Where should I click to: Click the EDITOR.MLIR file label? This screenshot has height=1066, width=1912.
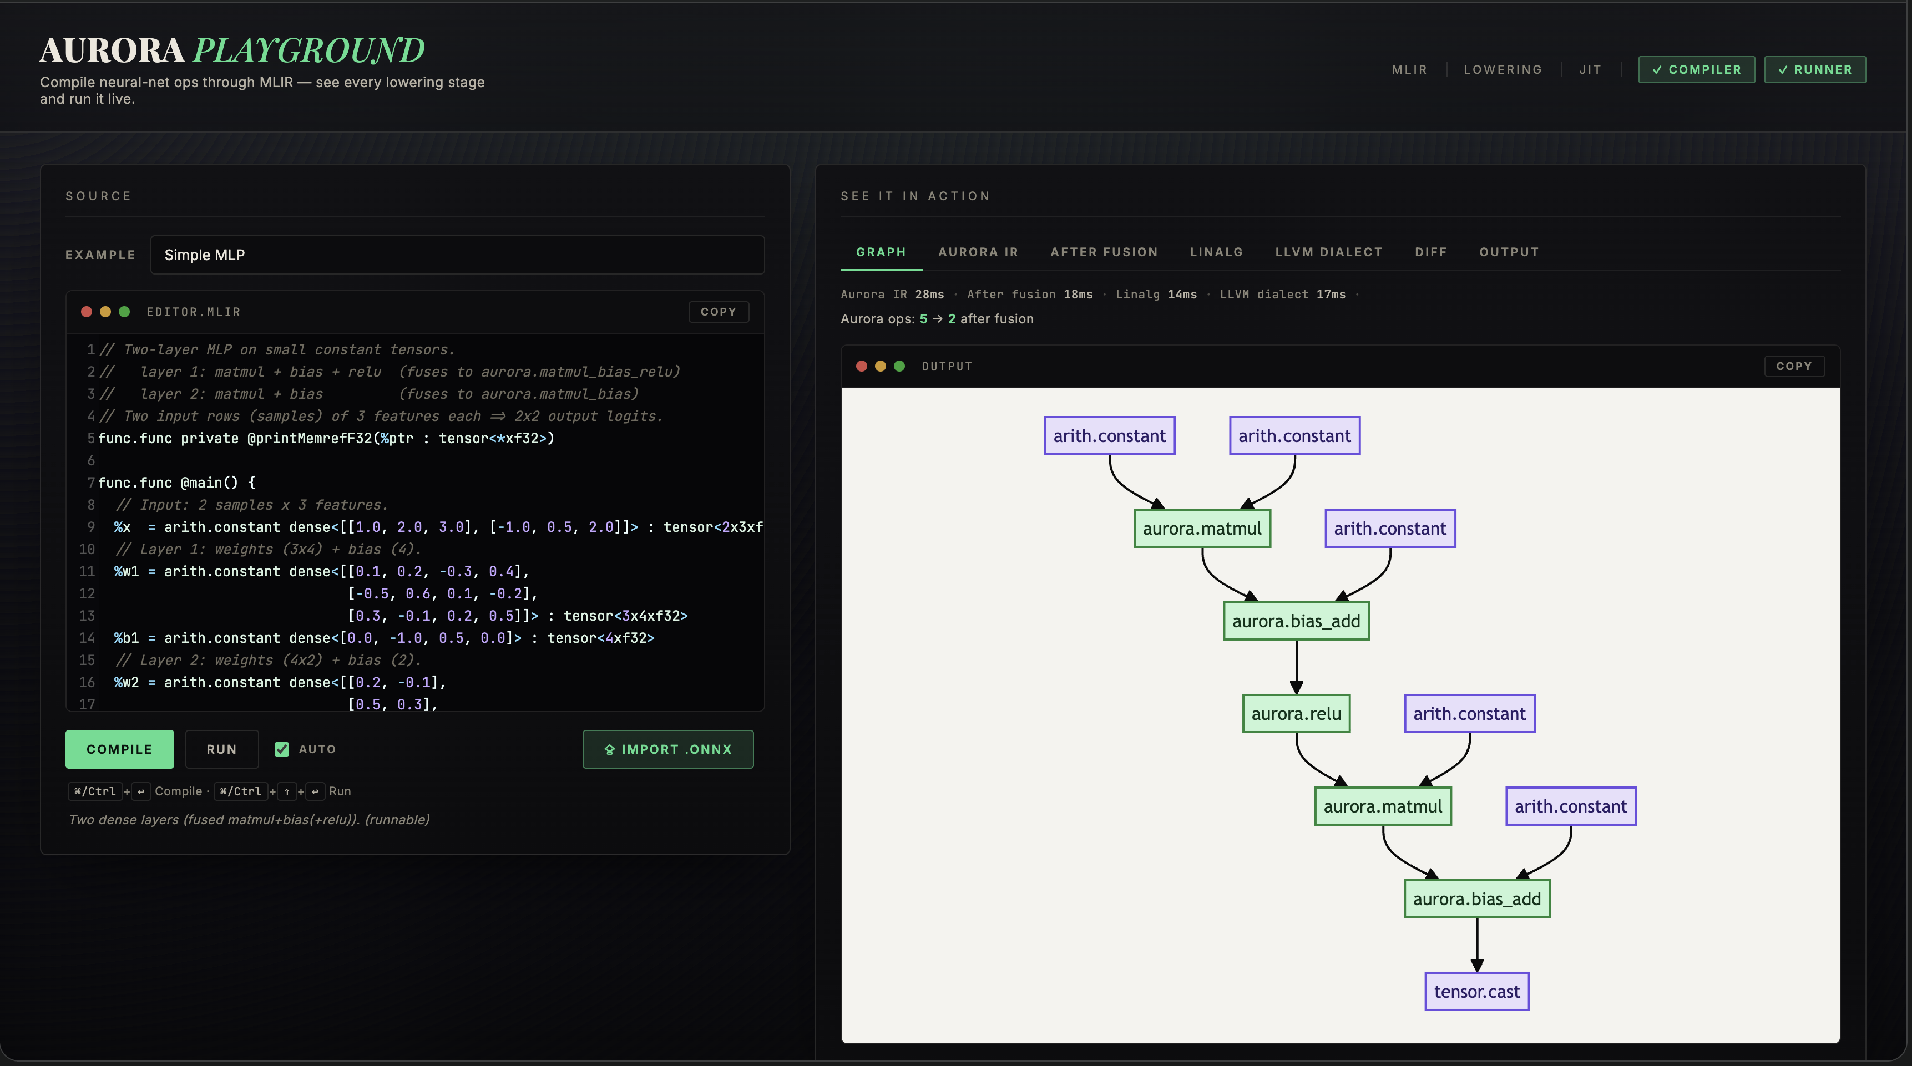click(194, 312)
